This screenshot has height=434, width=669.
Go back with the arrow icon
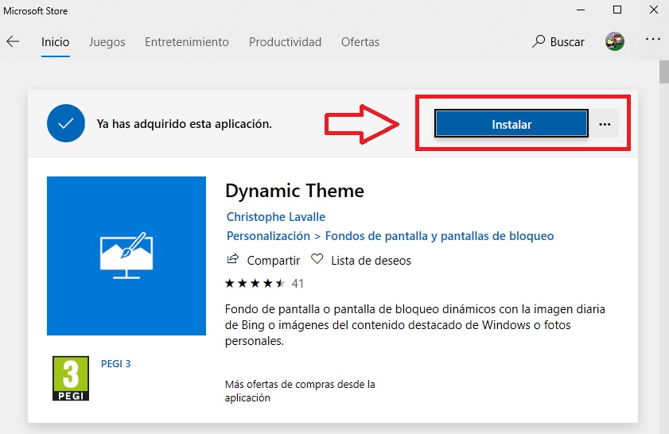(14, 41)
